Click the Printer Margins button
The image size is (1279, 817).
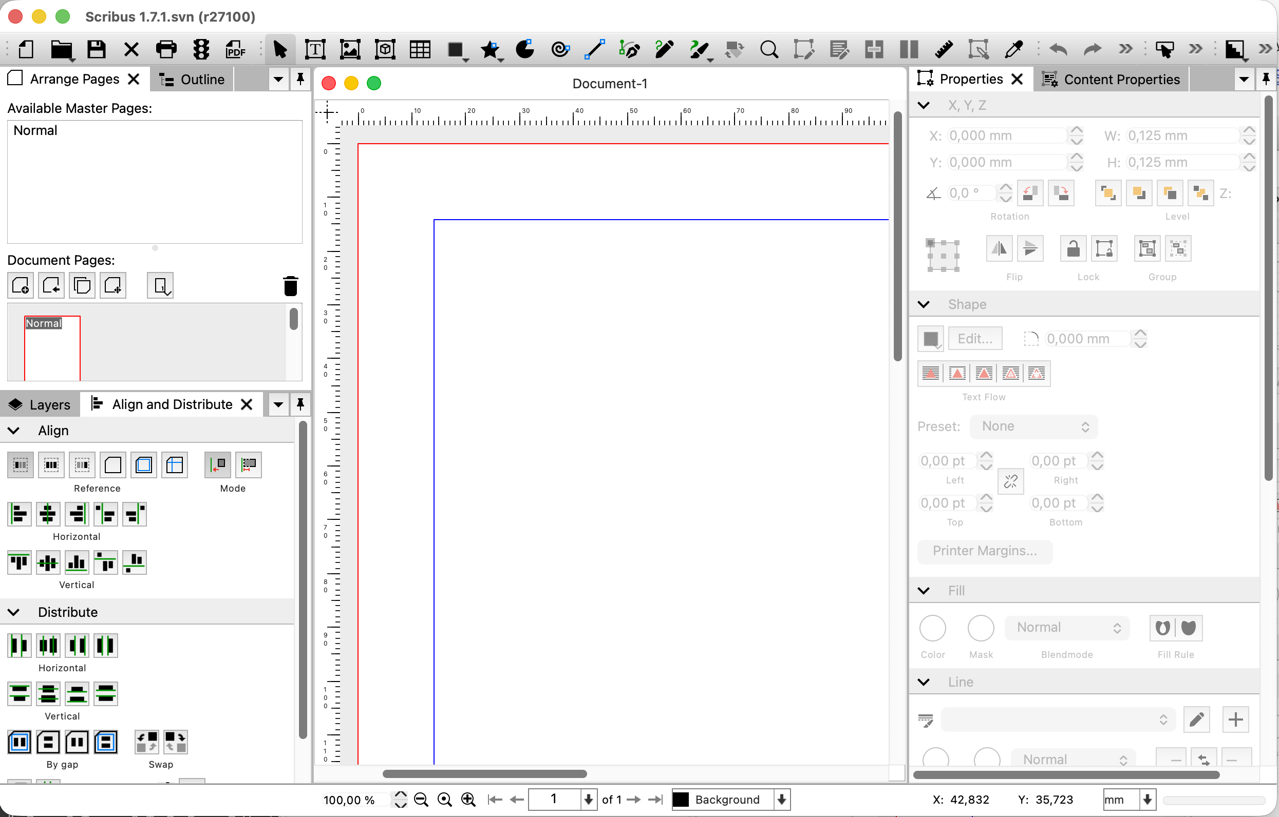(984, 551)
